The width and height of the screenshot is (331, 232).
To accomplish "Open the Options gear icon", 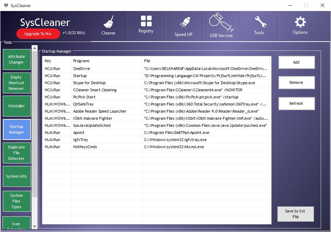I will pyautogui.click(x=300, y=22).
